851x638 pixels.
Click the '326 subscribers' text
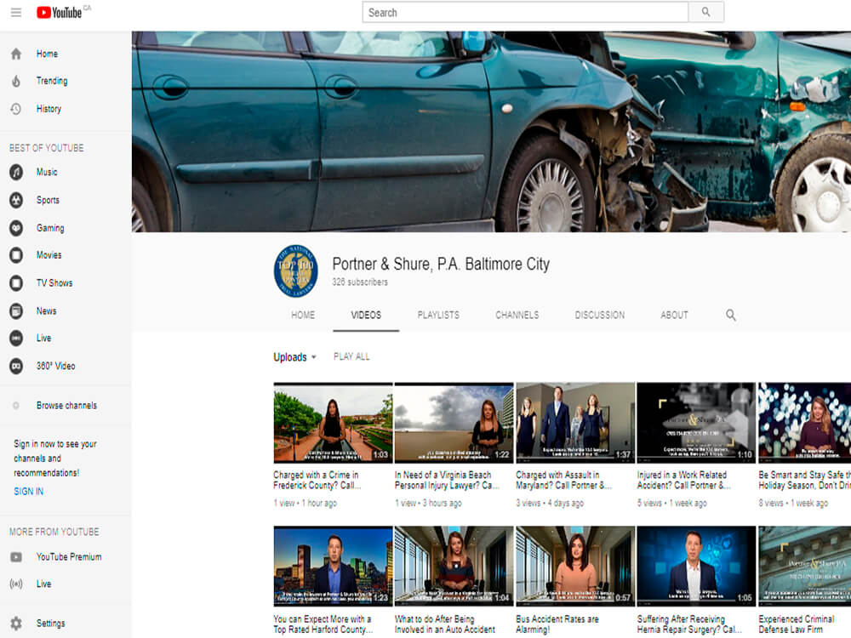(360, 282)
